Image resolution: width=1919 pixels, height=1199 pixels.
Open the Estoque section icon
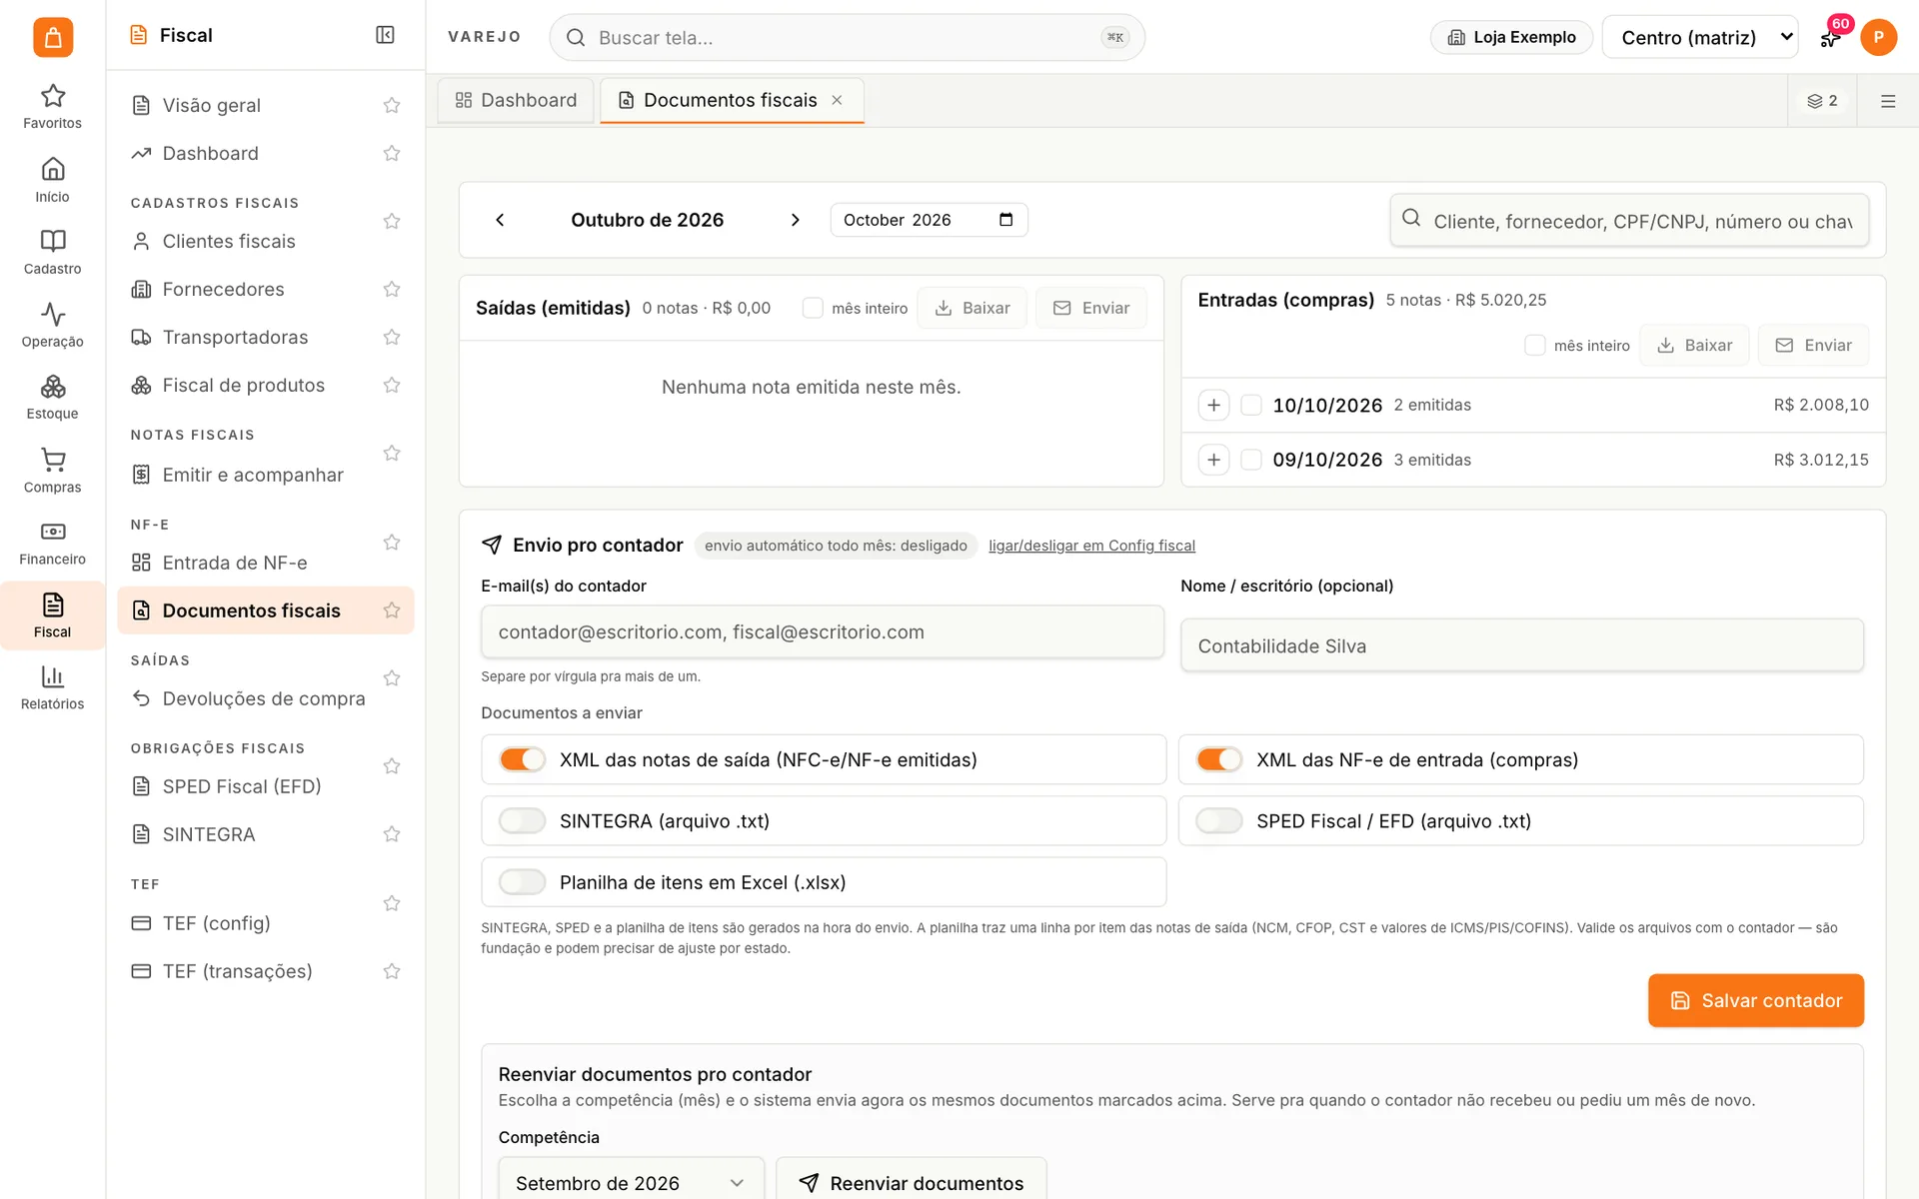tap(52, 397)
